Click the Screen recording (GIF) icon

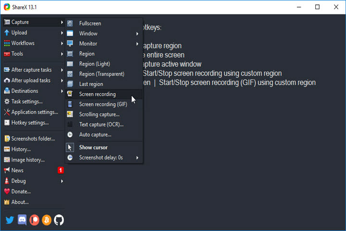coord(70,104)
